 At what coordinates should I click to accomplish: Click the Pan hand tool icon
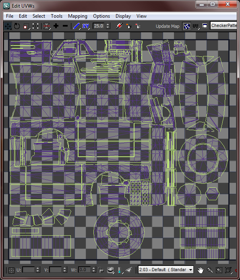point(201,270)
